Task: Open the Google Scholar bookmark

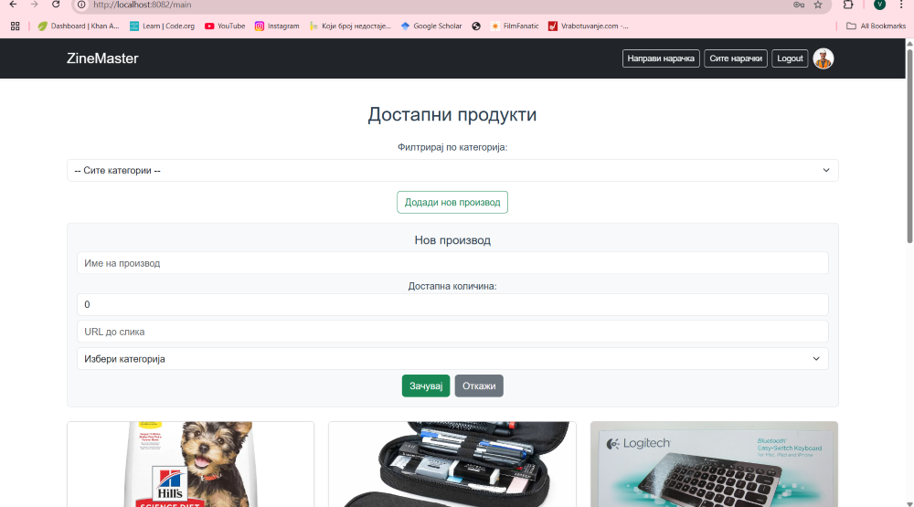Action: coord(431,26)
